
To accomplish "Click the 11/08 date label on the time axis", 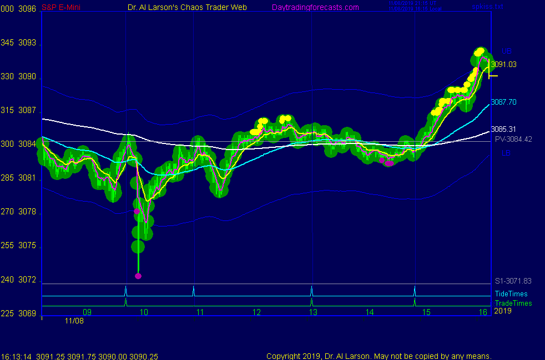I will pyautogui.click(x=74, y=321).
